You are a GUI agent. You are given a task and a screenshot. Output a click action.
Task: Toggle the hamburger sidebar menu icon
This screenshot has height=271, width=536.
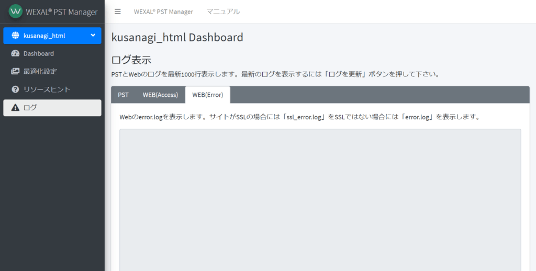(118, 12)
